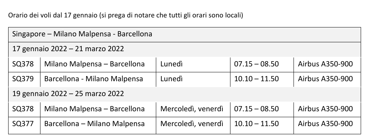Select the 'Singapore – Milano Malpensa - Barcellona' header row
This screenshot has height=135, width=367.
[x=184, y=34]
